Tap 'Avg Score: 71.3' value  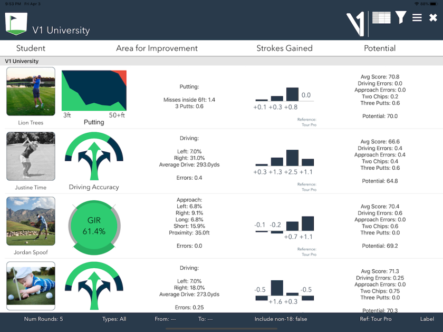[380, 271]
